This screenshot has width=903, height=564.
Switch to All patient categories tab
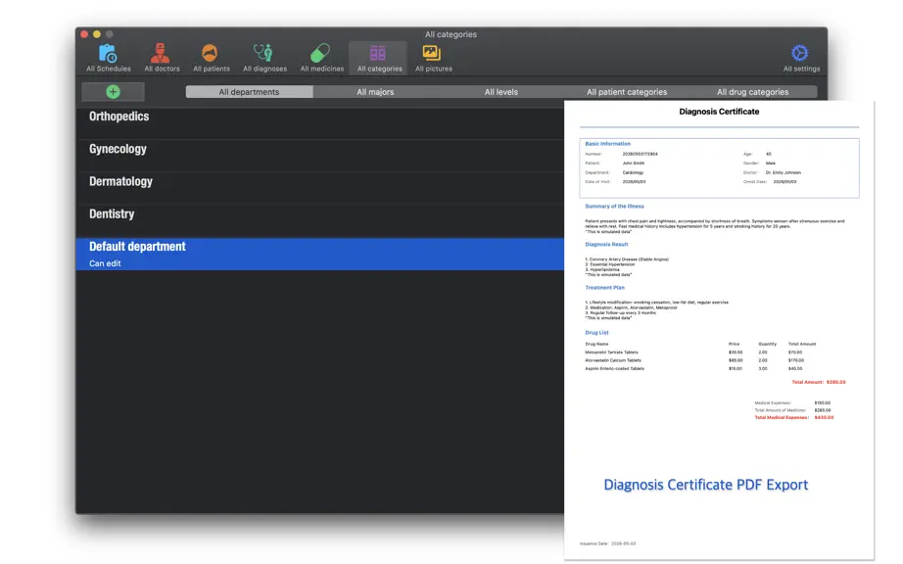click(627, 91)
